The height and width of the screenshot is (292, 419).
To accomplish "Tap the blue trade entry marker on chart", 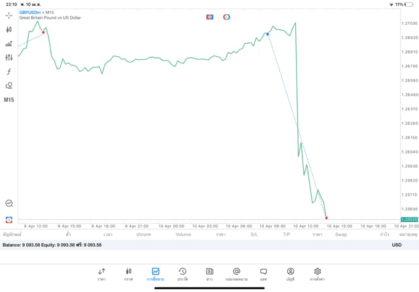I will [268, 34].
